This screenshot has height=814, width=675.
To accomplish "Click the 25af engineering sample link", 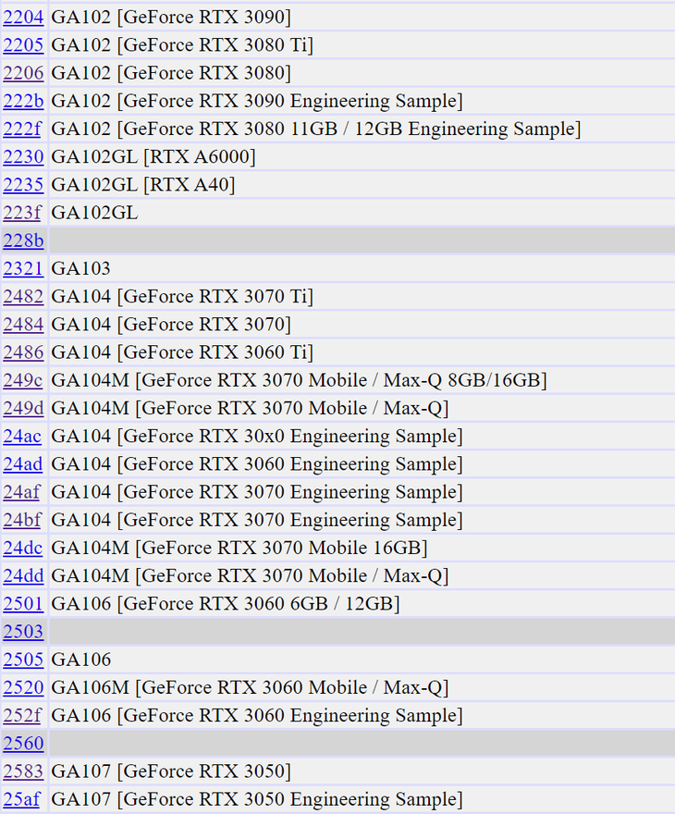I will (22, 799).
